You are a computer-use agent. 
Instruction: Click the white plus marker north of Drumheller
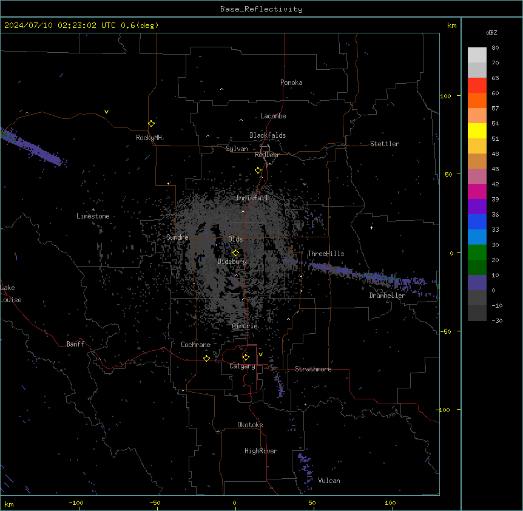(371, 228)
